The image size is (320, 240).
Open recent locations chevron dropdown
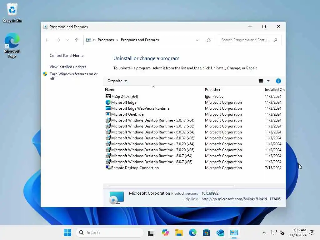[x=67, y=40]
